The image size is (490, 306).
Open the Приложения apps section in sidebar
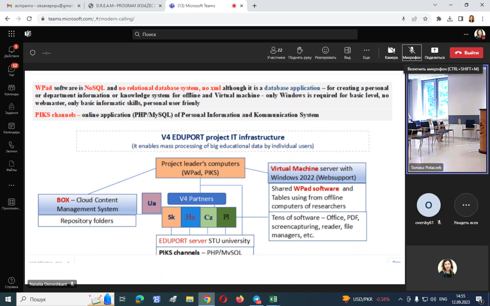pyautogui.click(x=11, y=204)
